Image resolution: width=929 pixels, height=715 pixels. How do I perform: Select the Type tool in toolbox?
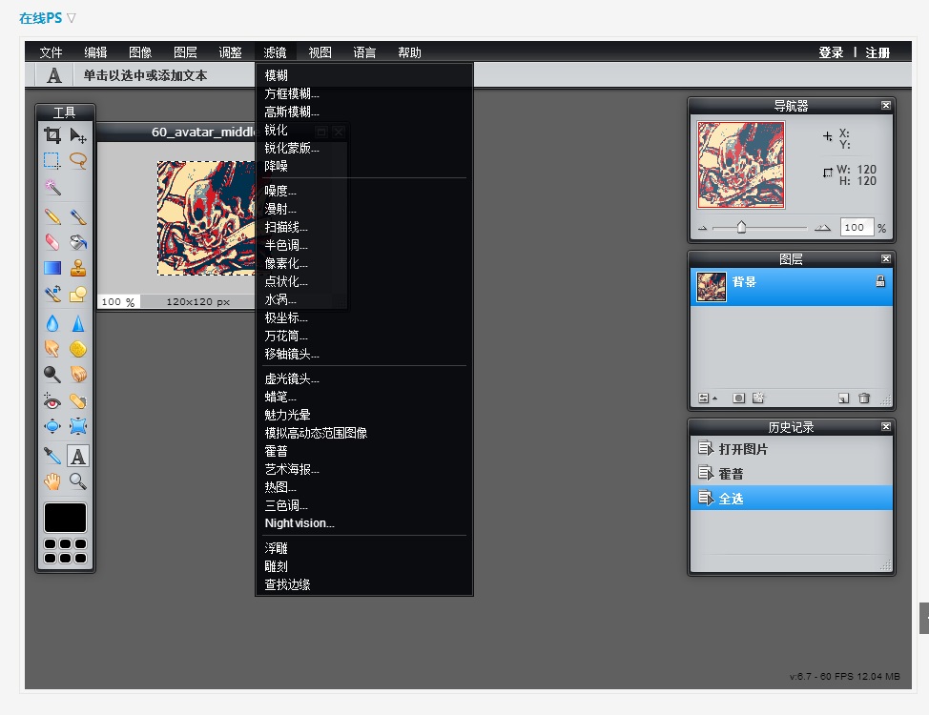tap(78, 456)
